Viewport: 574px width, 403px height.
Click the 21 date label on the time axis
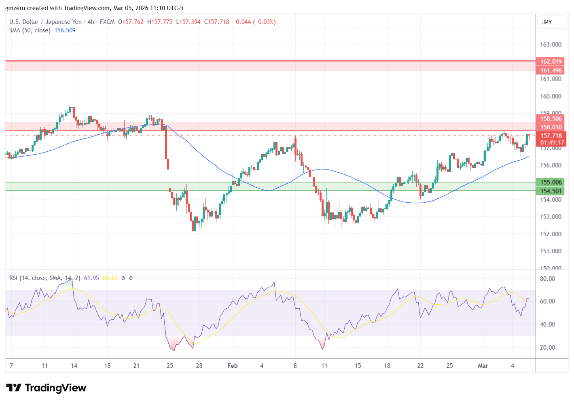coord(136,365)
